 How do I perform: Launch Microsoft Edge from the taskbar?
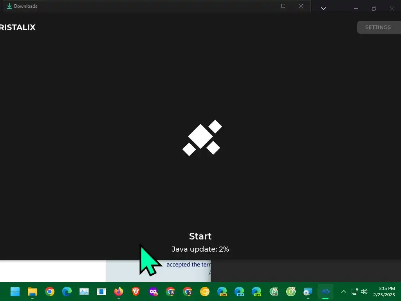point(67,292)
